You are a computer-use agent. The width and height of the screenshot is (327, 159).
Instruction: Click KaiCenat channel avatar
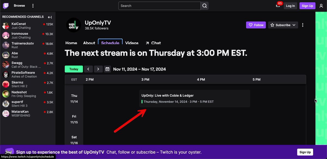point(6,26)
